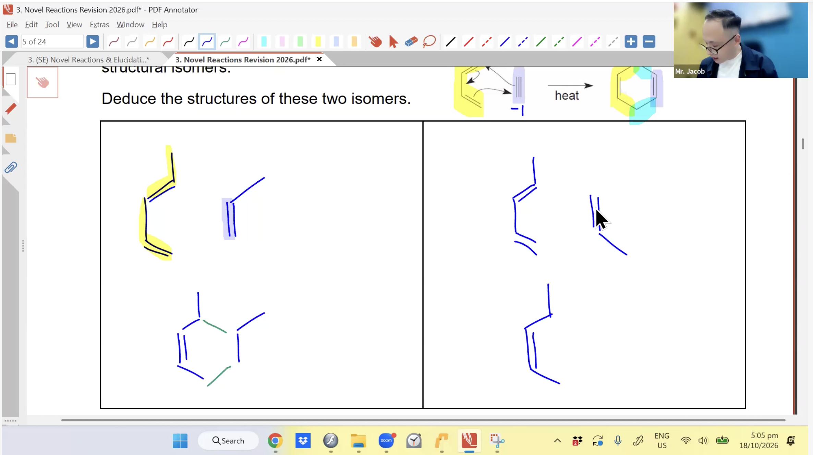Image resolution: width=813 pixels, height=455 pixels.
Task: Open the red marker annotations sidebar panel
Action: click(x=11, y=109)
